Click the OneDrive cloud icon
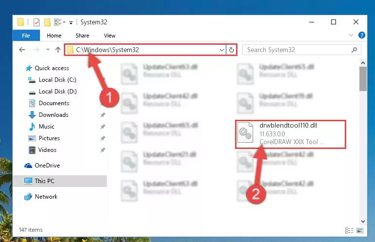This screenshot has height=242, width=375. (x=28, y=166)
